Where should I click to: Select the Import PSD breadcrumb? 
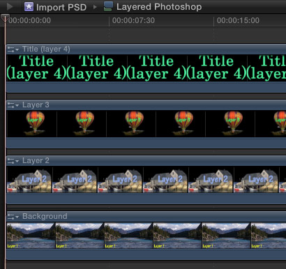pyautogui.click(x=61, y=7)
